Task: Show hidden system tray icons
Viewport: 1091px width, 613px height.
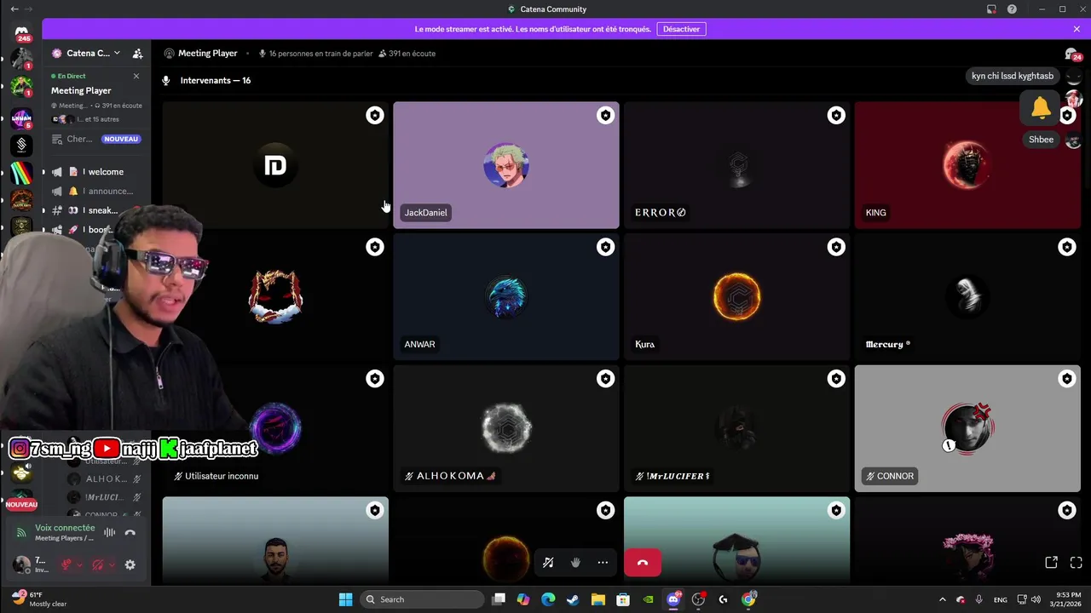Action: [942, 599]
